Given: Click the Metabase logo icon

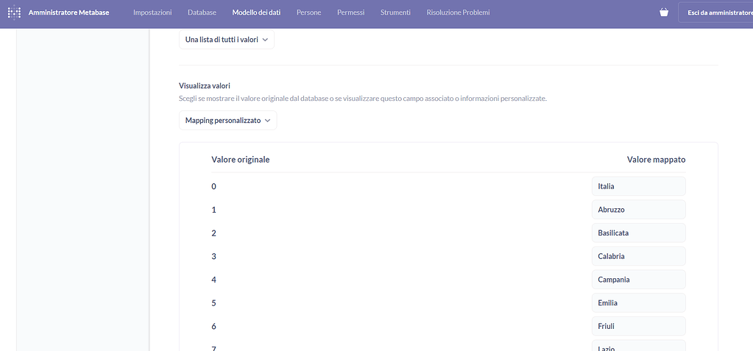Looking at the screenshot, I should coord(15,13).
